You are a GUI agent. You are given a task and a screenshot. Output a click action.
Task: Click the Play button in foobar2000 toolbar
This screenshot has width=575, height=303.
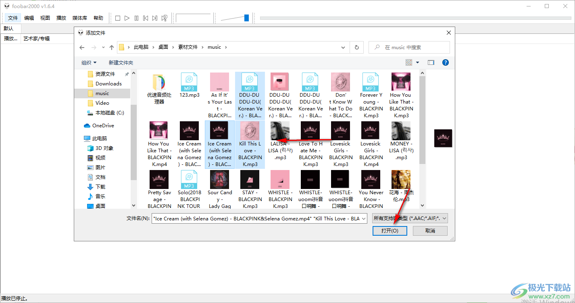[x=127, y=18]
